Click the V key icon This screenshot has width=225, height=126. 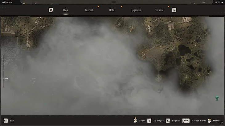click(149, 121)
